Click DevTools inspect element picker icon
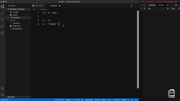This screenshot has width=180, height=101. [141, 5]
